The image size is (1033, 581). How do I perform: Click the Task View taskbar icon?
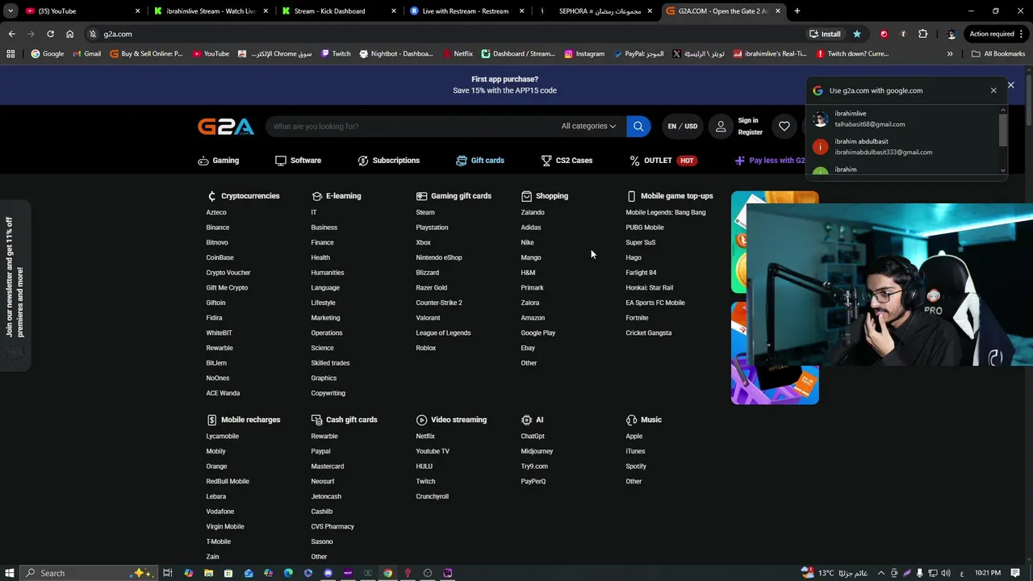[x=168, y=573]
